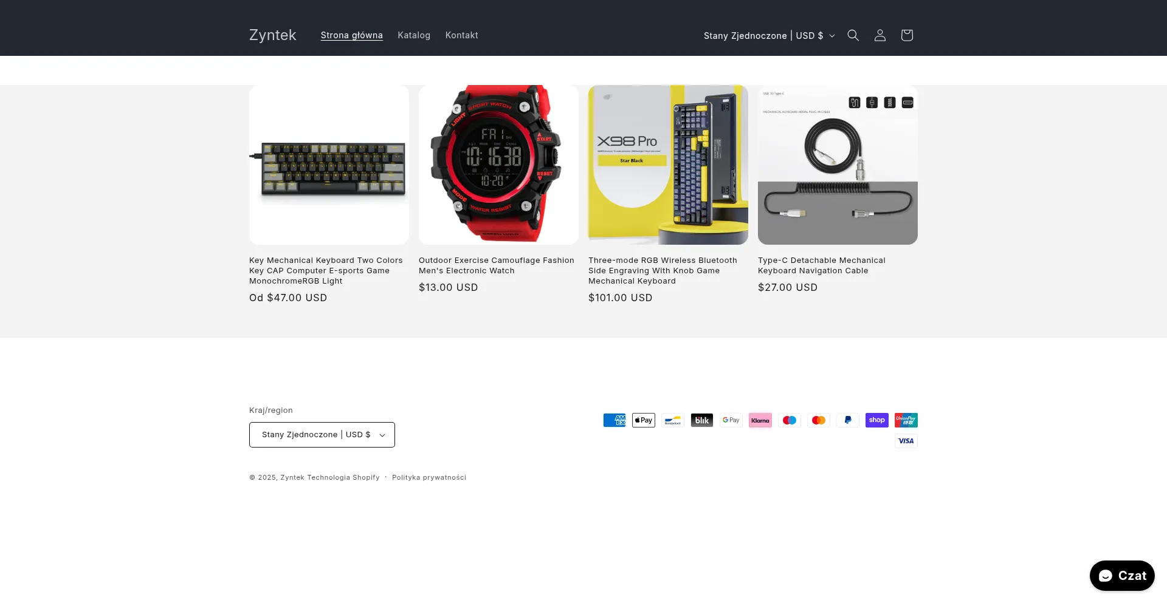Click the Klarna payment icon
1167x603 pixels.
[x=760, y=420]
